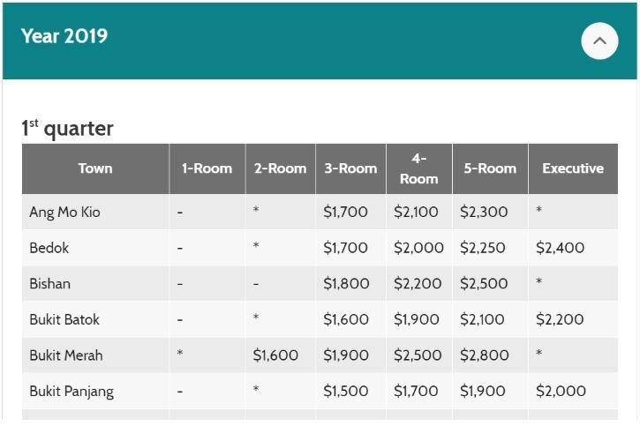Click the 2-Room column header

tap(281, 168)
